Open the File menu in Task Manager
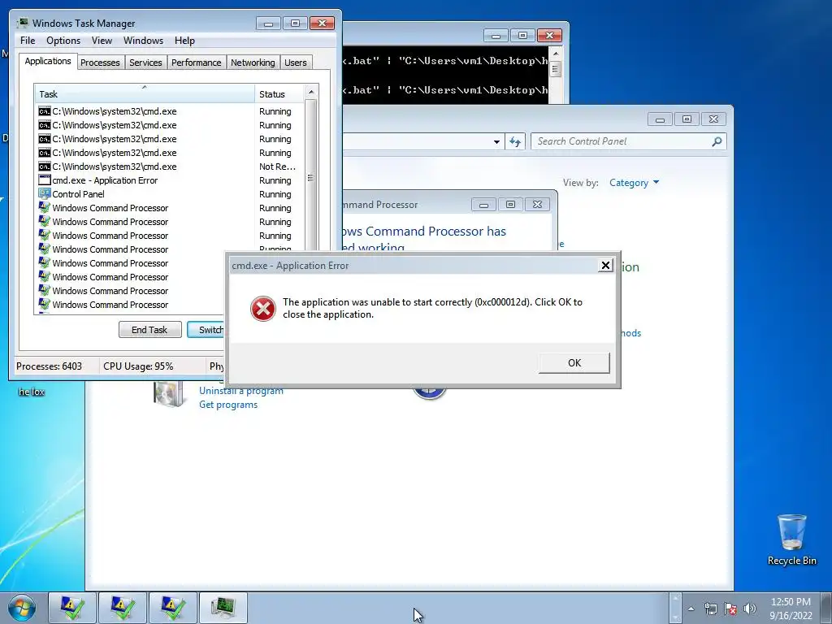The image size is (832, 624). [28, 41]
